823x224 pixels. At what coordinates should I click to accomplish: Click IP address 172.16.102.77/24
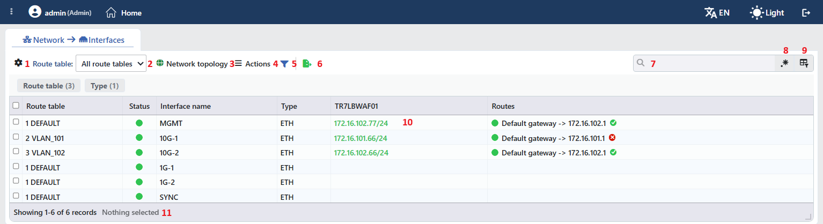(x=361, y=123)
